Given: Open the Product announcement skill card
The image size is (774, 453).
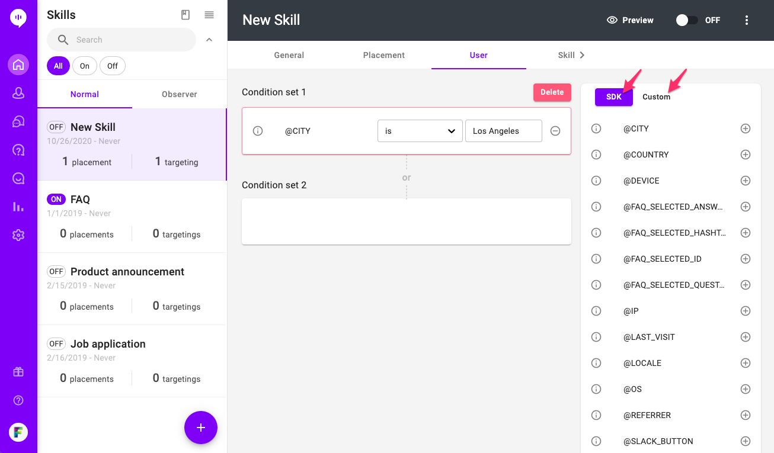Looking at the screenshot, I should click(x=132, y=289).
